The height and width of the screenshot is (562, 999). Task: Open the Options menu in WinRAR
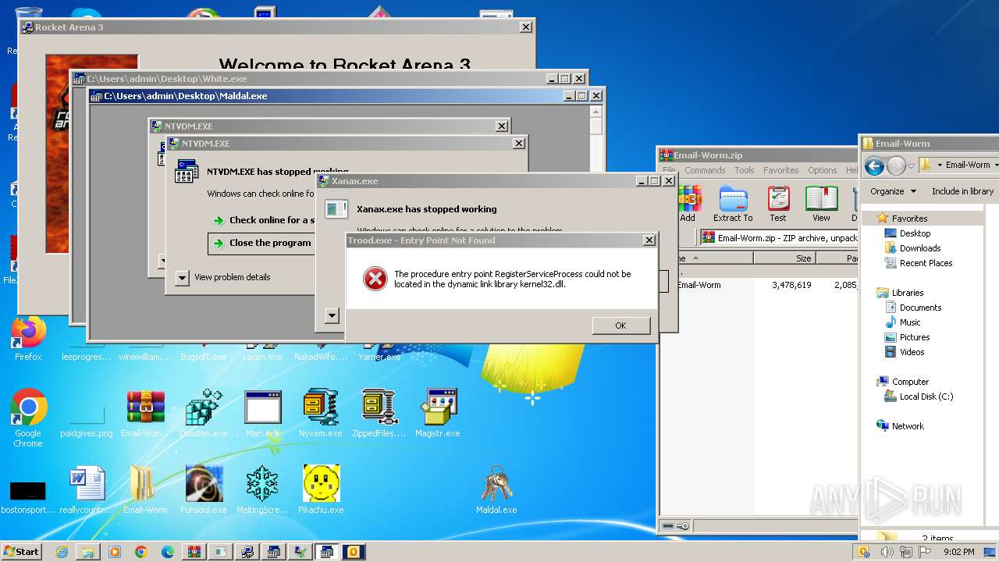pos(822,170)
